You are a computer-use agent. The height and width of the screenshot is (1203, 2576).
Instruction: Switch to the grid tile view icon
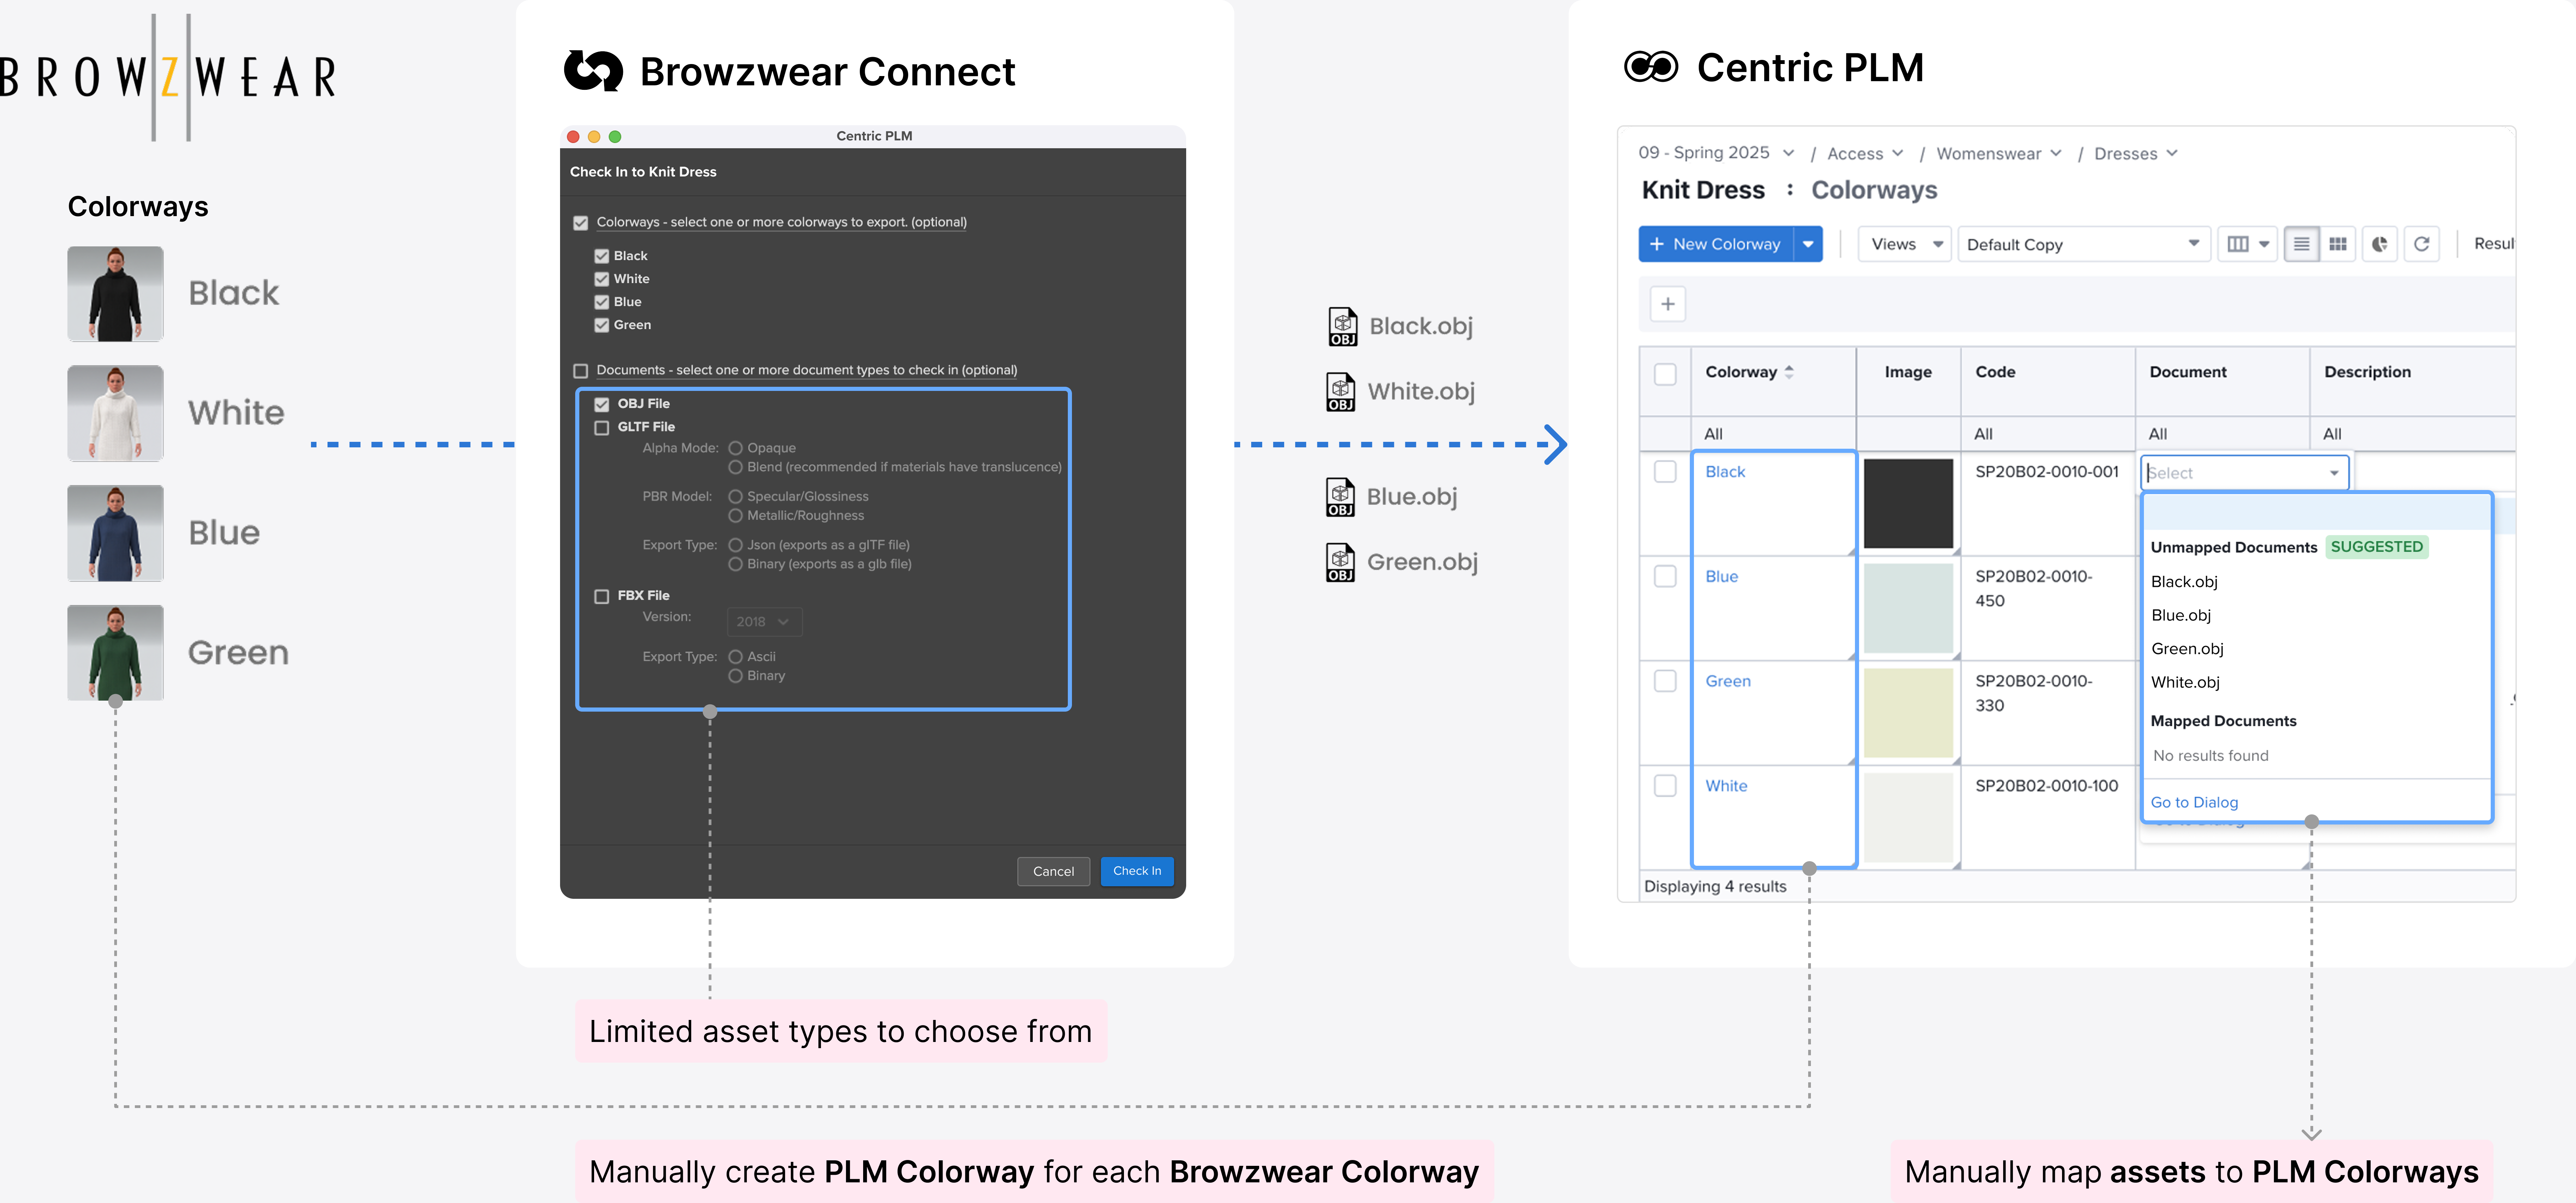[x=2338, y=244]
